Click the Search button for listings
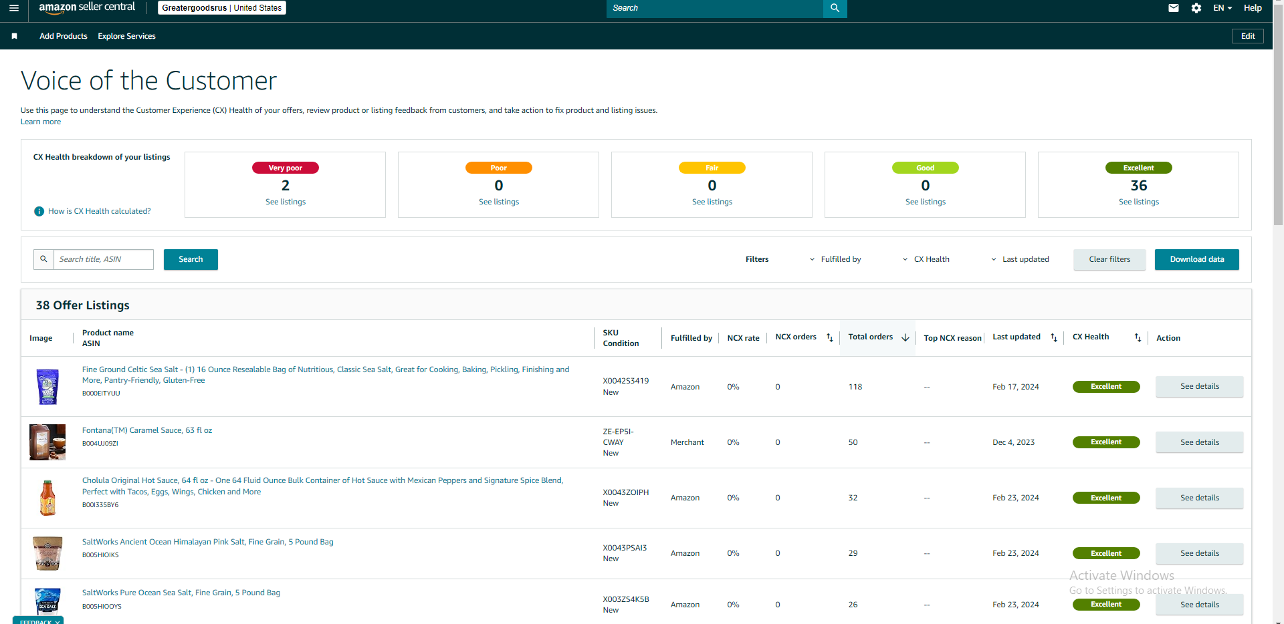The height and width of the screenshot is (624, 1284). click(x=191, y=259)
